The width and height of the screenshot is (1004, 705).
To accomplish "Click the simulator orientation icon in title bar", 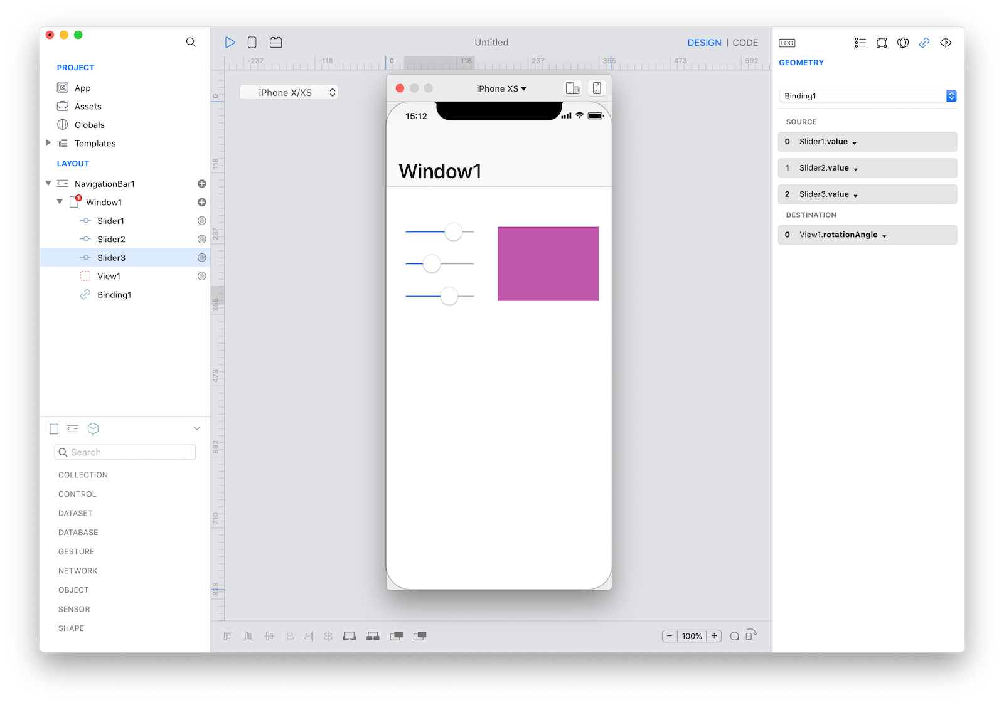I will pyautogui.click(x=597, y=88).
